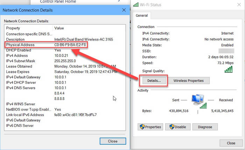Click the Signal Quality bars icon
The width and height of the screenshot is (245, 150).
(x=229, y=70)
